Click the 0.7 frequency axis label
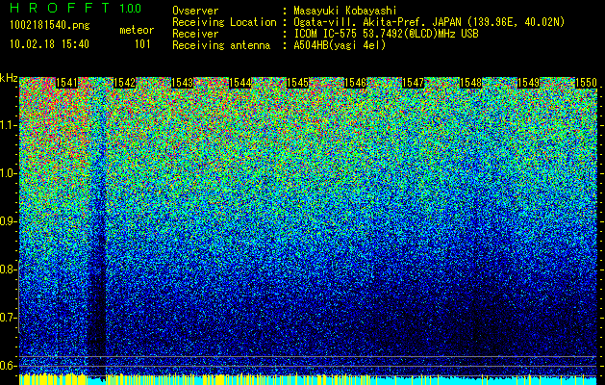Viewport: 605px width, 385px height. pos(9,318)
